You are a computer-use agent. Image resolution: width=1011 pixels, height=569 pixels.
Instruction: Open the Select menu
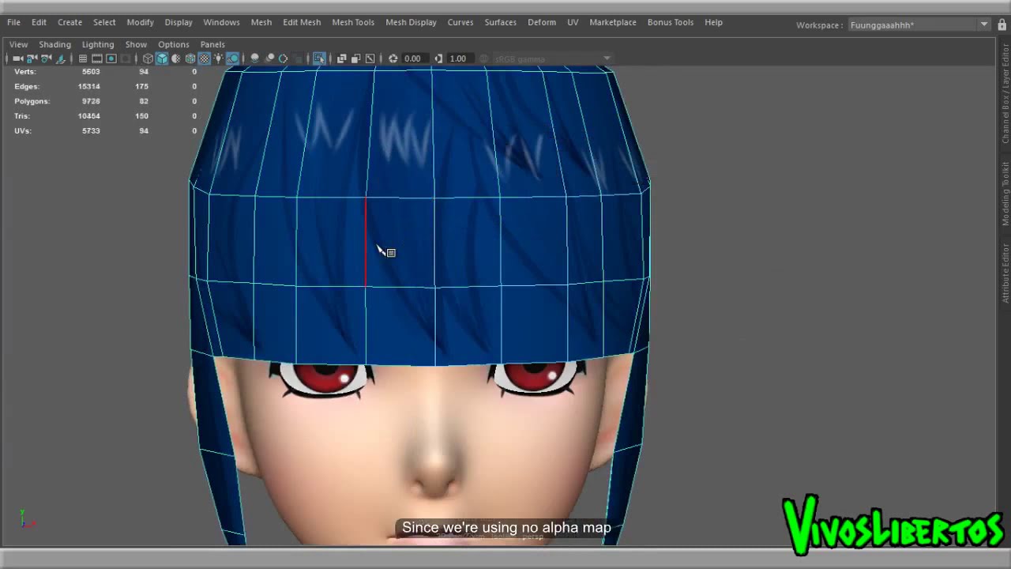click(104, 22)
